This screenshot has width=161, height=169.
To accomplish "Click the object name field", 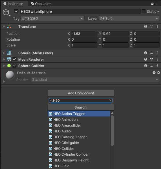I will coord(80,11).
